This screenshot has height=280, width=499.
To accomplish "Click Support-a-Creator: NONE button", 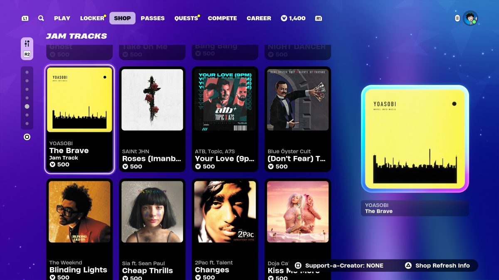I will [339, 265].
